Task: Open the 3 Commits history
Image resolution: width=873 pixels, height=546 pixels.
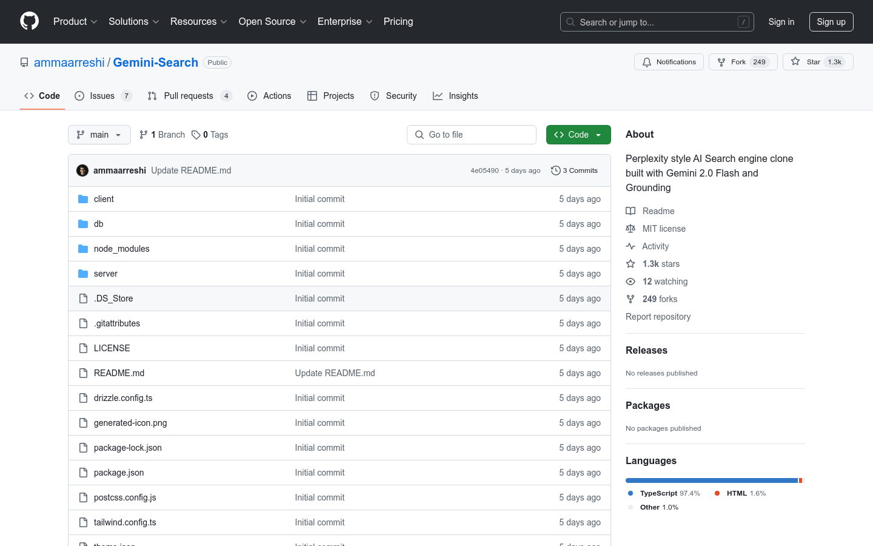Action: click(x=574, y=170)
